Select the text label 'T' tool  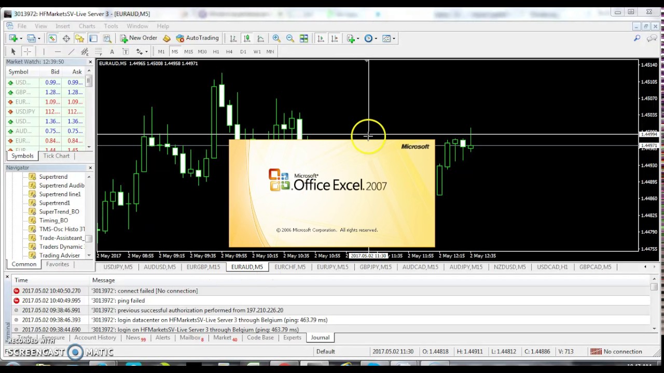pyautogui.click(x=125, y=52)
